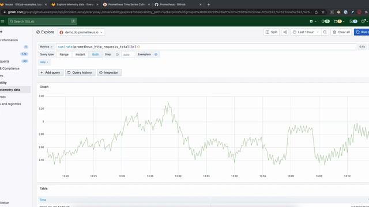Open the create new plus dropdown in GitLab header
Viewport: 369px width, 207px height.
(x=313, y=21)
